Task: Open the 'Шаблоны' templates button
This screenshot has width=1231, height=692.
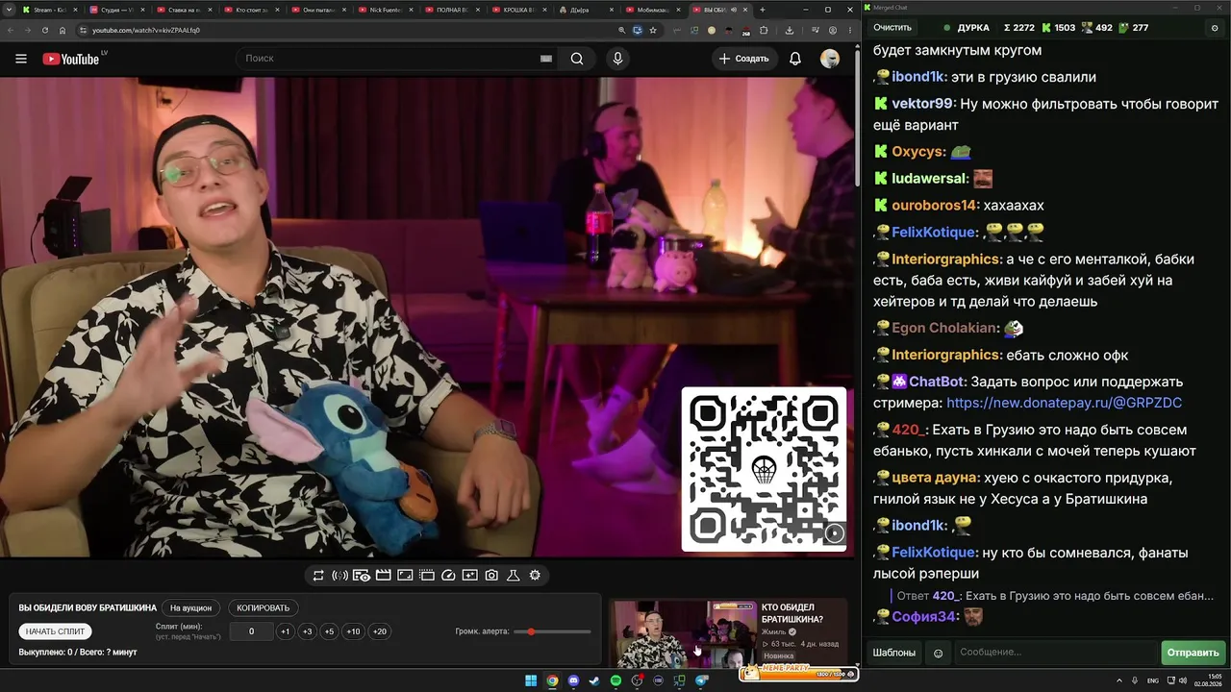Action: pos(894,654)
